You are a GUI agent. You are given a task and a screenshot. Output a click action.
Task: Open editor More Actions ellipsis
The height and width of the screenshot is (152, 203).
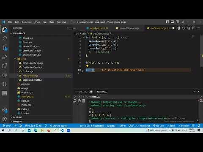click(199, 28)
